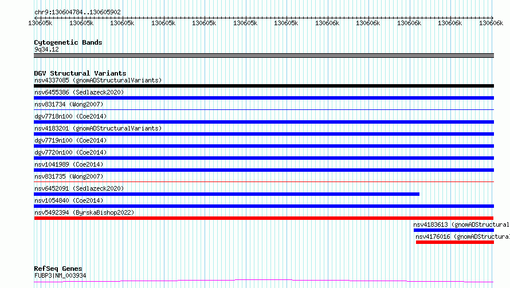Click the blue bar under dgv7720n100

(264, 158)
